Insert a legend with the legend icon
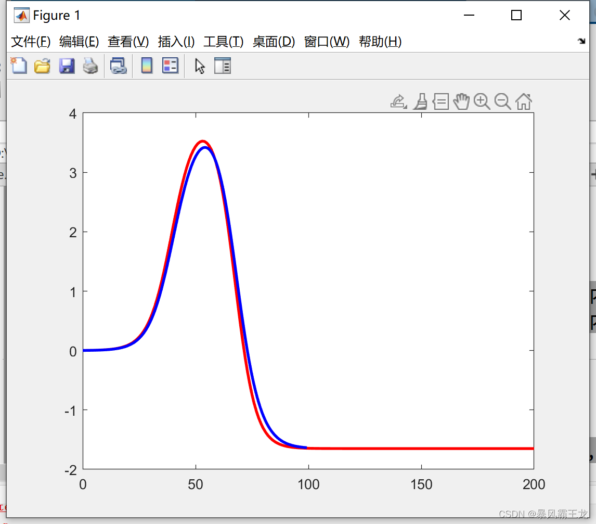 [x=170, y=66]
